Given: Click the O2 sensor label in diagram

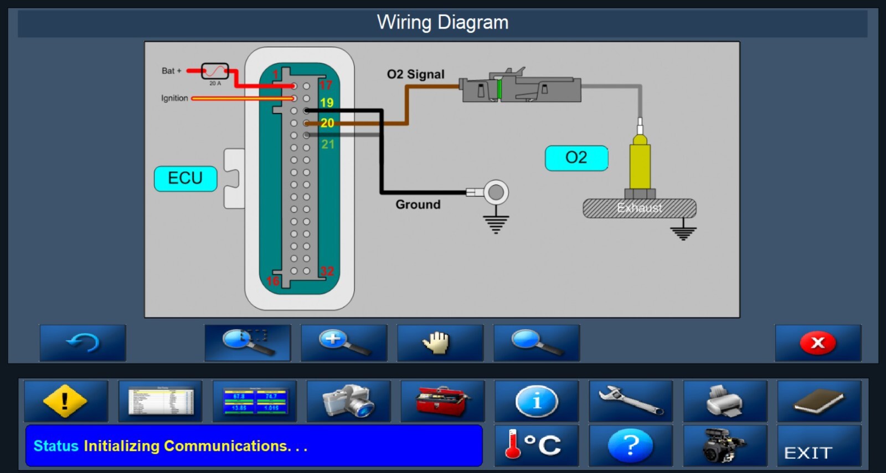Looking at the screenshot, I should pyautogui.click(x=576, y=158).
